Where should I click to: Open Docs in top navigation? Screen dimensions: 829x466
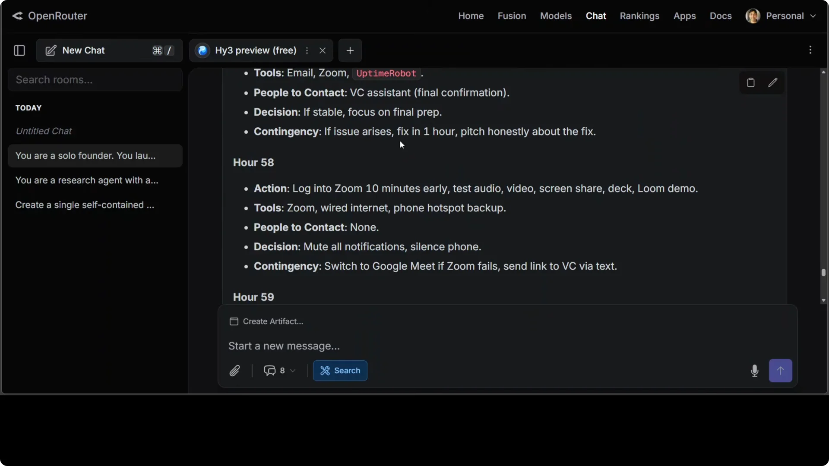tap(721, 16)
